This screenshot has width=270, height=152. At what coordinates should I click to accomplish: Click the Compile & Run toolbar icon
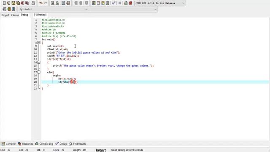click(103, 3)
